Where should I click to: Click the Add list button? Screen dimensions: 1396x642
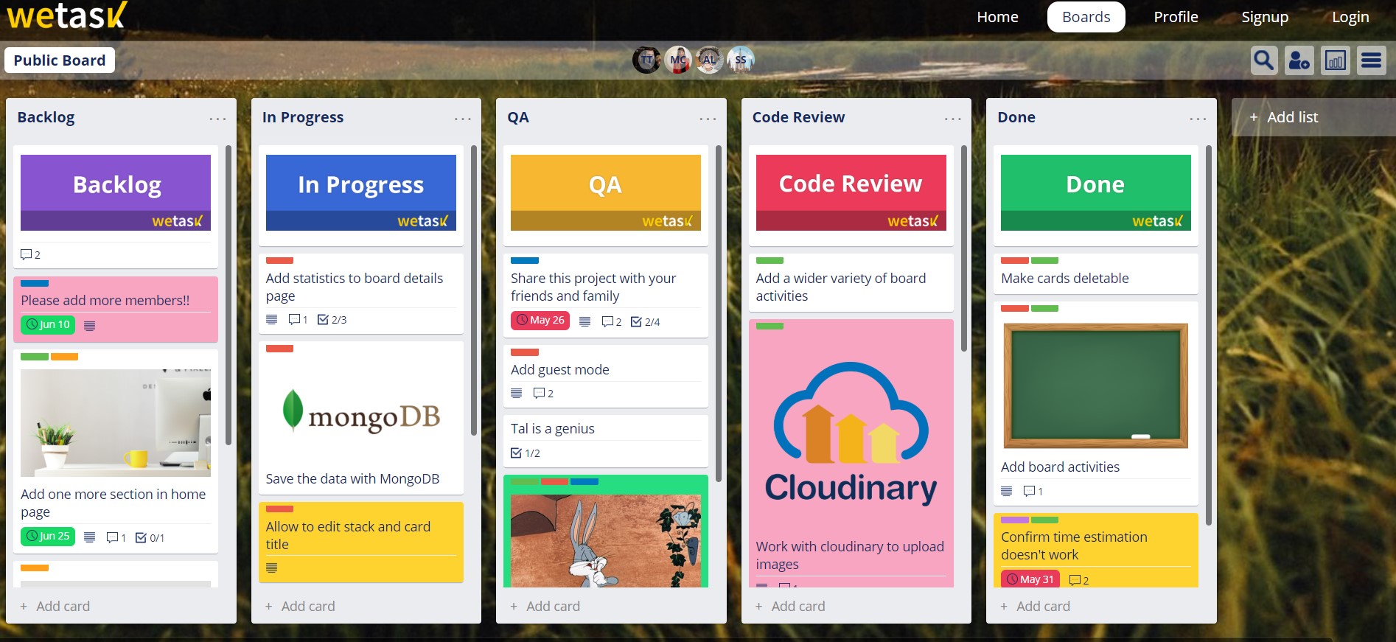click(1313, 117)
